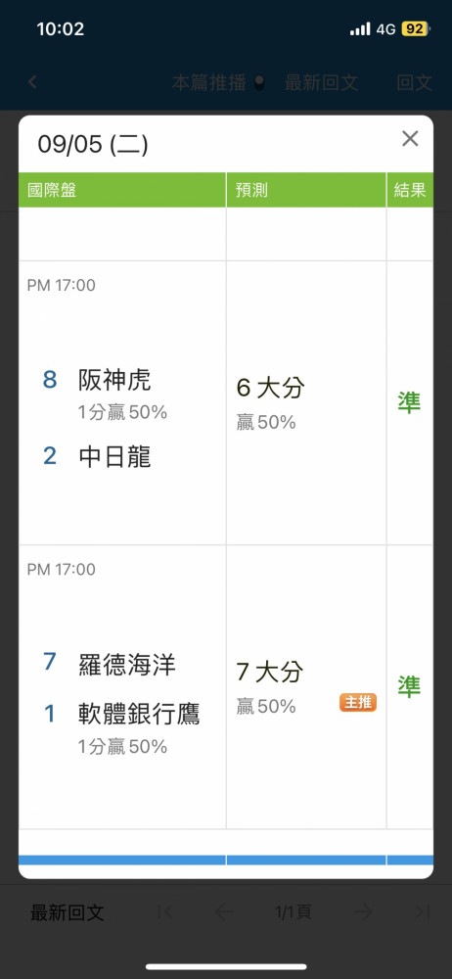Go to previous page arrow
The height and width of the screenshot is (979, 452).
tap(223, 912)
